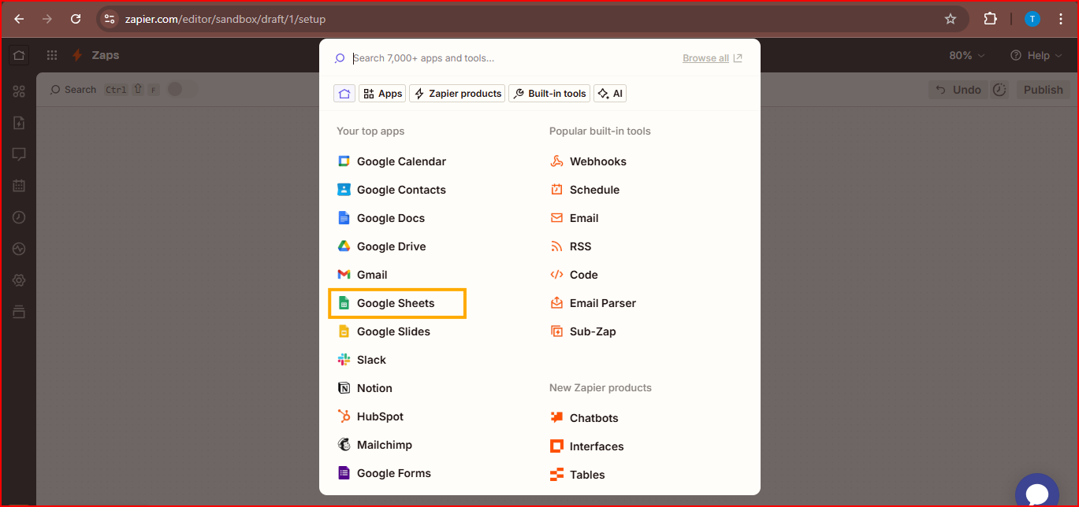1079x507 pixels.
Task: Open the browser extensions menu
Action: [x=991, y=19]
